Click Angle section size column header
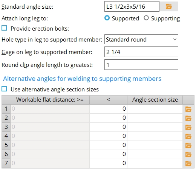Screen dimensions: 196x170 coord(155,100)
